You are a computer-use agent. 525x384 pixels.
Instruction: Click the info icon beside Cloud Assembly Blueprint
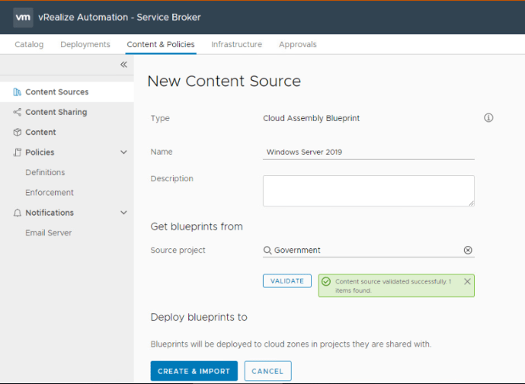(x=488, y=118)
